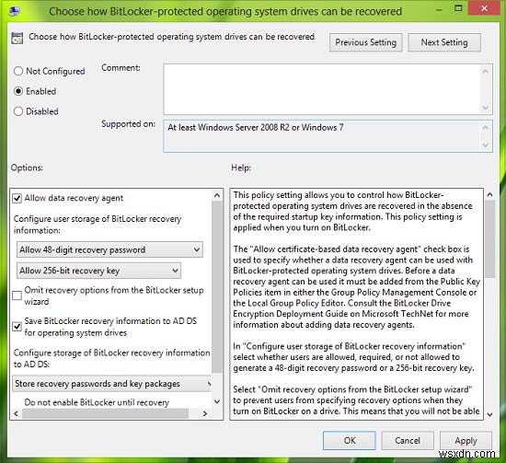Maximize the policy dialog window
The height and width of the screenshot is (463, 506).
pos(458,8)
